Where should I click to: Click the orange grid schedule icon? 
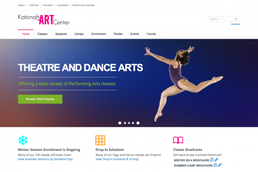pos(100,140)
